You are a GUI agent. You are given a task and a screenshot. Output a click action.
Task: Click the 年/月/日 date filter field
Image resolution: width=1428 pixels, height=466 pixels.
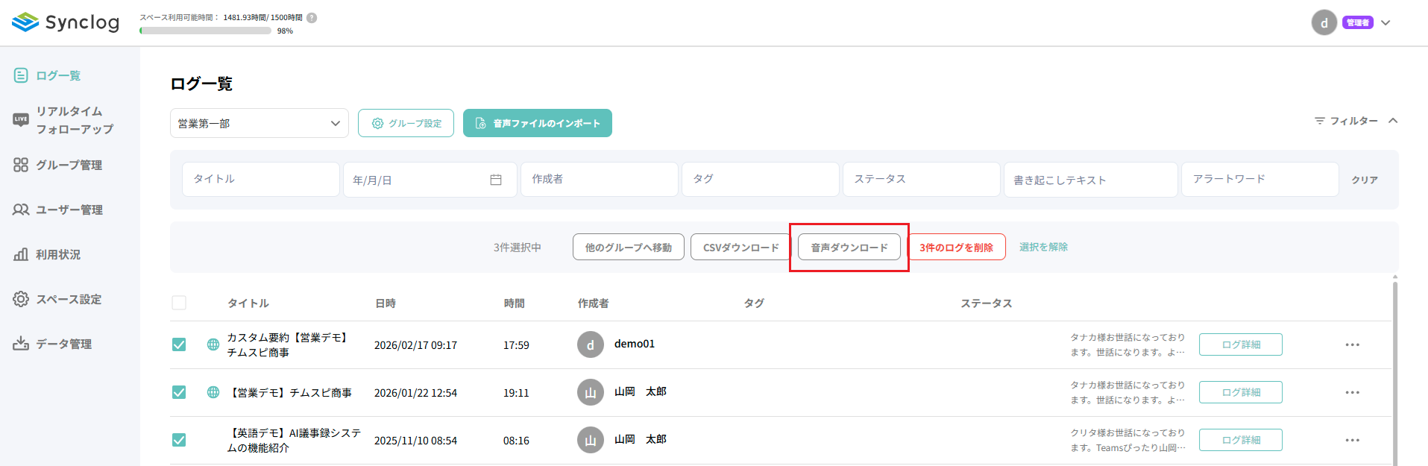pos(430,180)
